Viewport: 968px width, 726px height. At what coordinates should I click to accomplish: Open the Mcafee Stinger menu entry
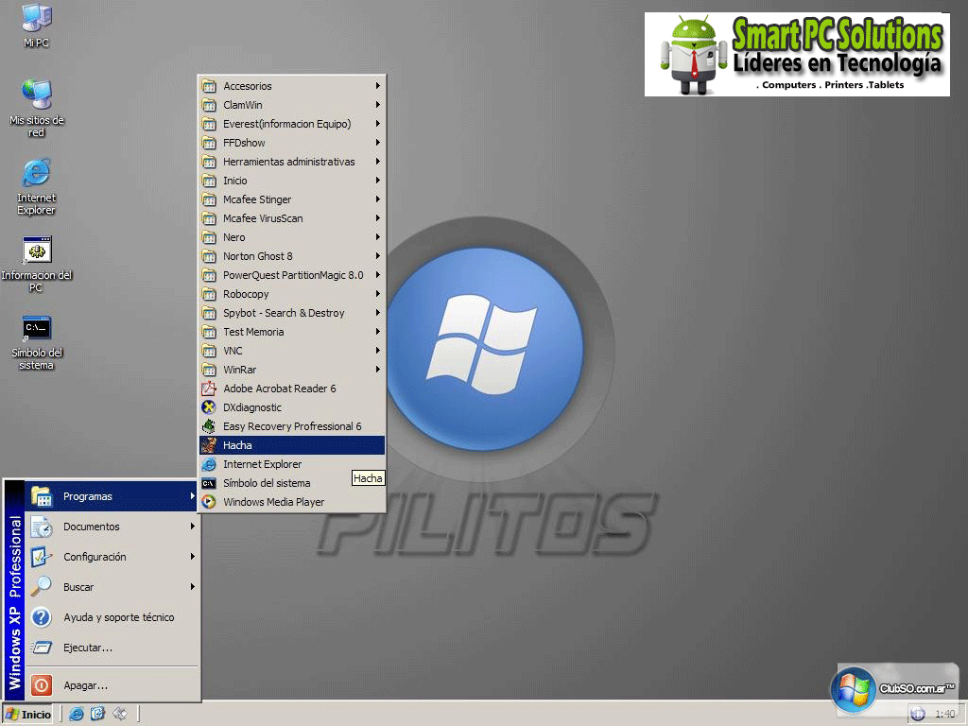pos(291,199)
